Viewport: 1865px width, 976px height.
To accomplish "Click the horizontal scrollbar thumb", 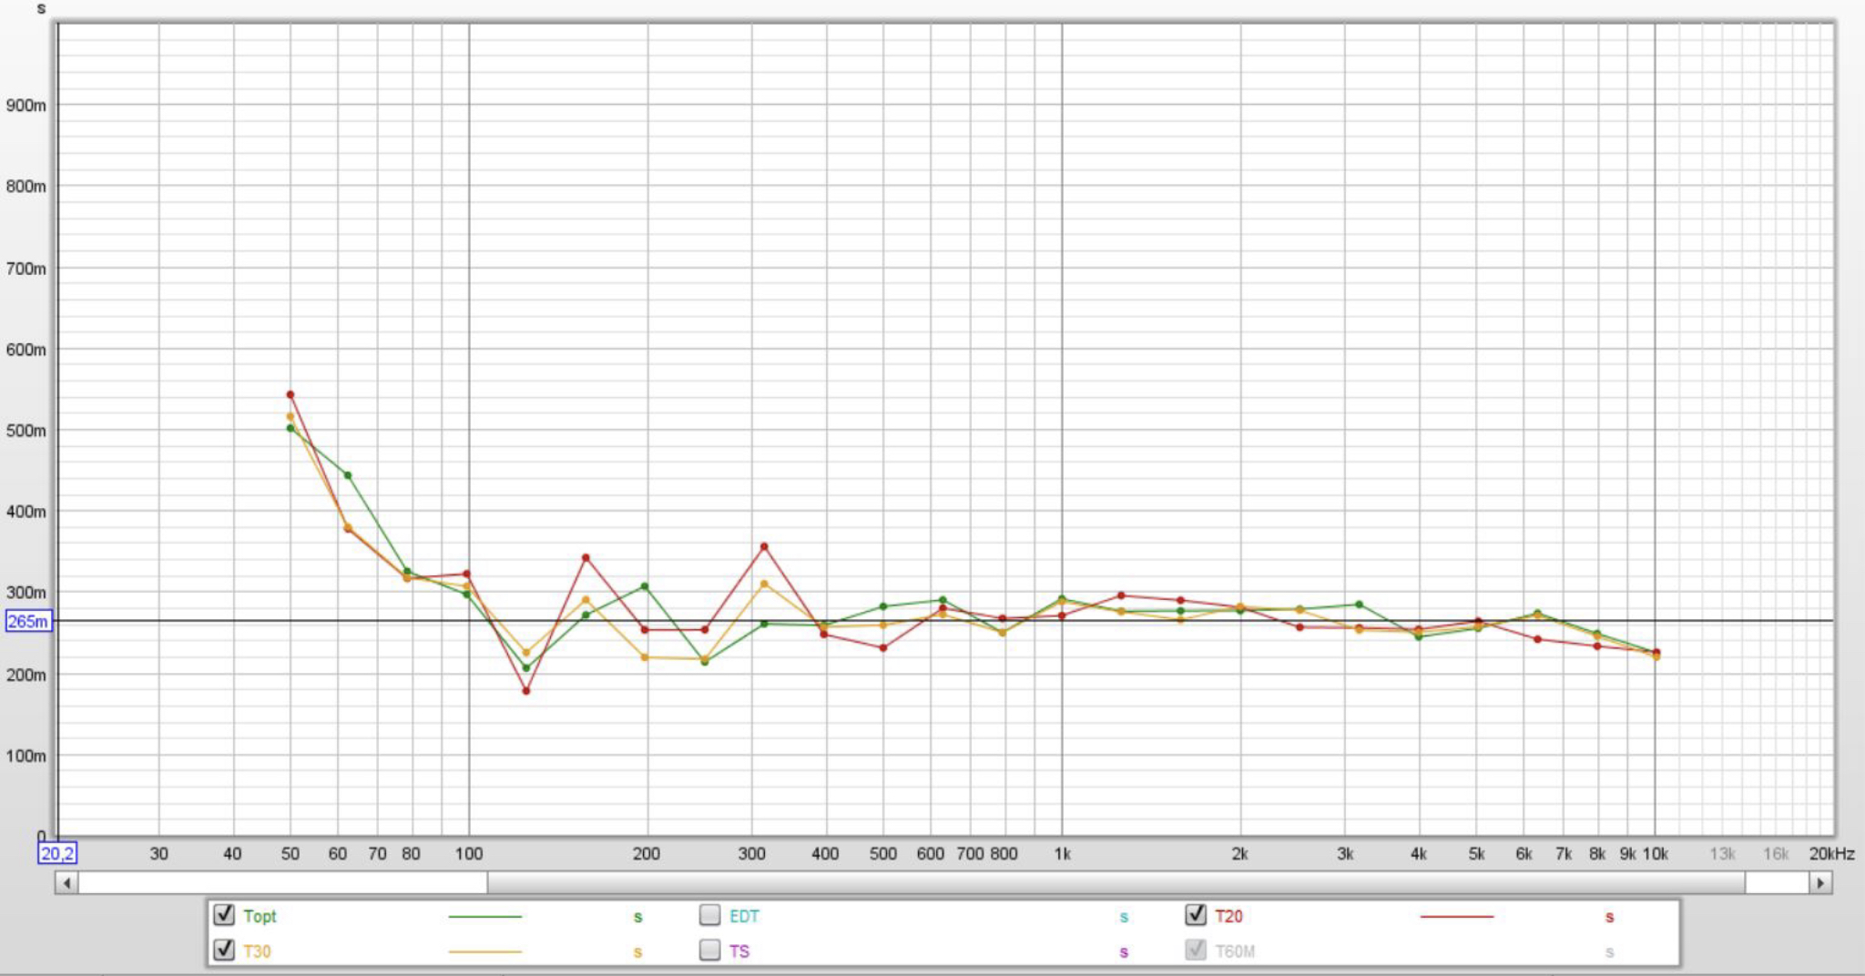I will [1116, 882].
